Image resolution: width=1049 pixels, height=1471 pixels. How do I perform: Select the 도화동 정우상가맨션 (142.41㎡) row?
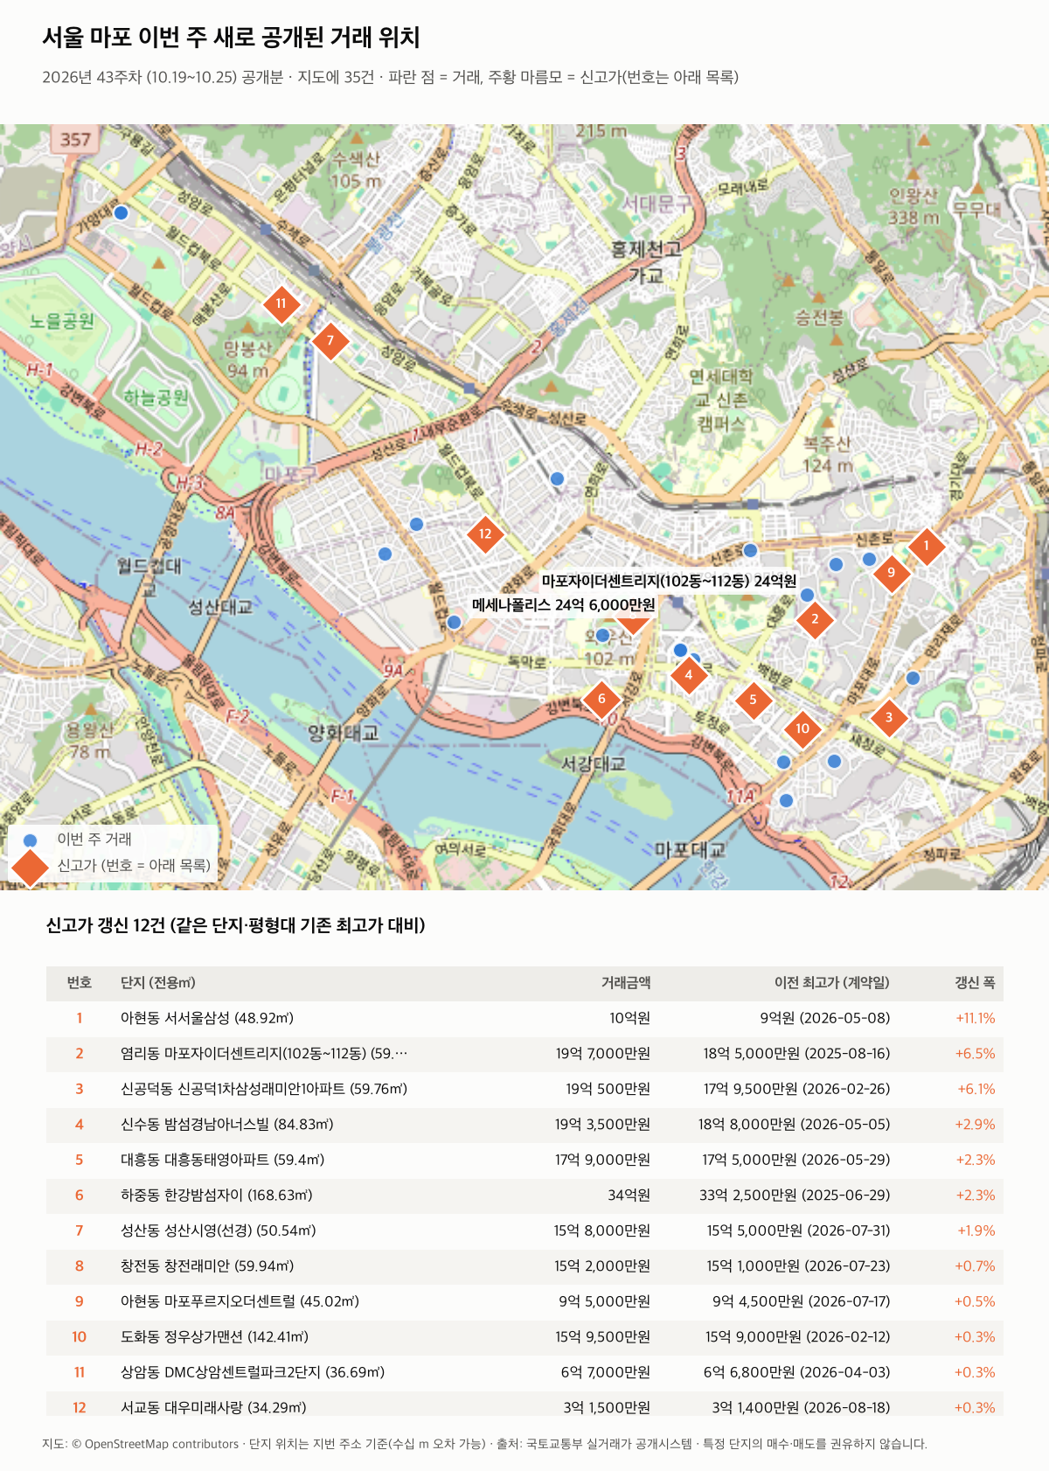tap(524, 1337)
